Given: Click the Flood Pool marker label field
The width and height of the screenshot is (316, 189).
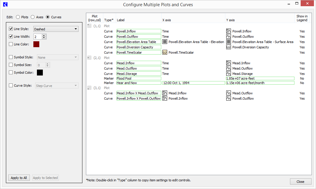Looking at the screenshot, I should point(139,78).
